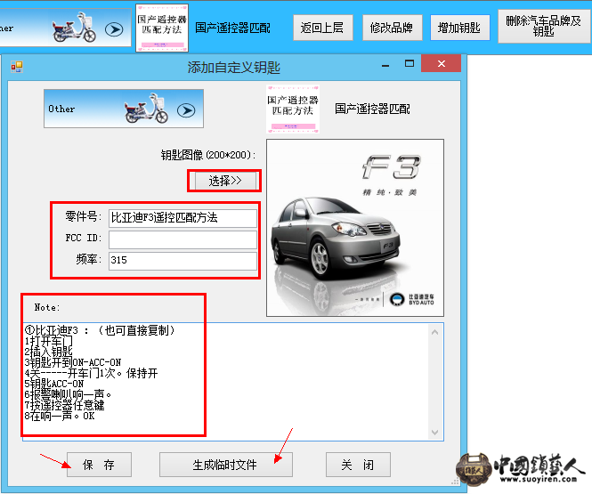Click the 国产遥控器匹配 label in the top bar
The width and height of the screenshot is (592, 494).
click(x=232, y=28)
